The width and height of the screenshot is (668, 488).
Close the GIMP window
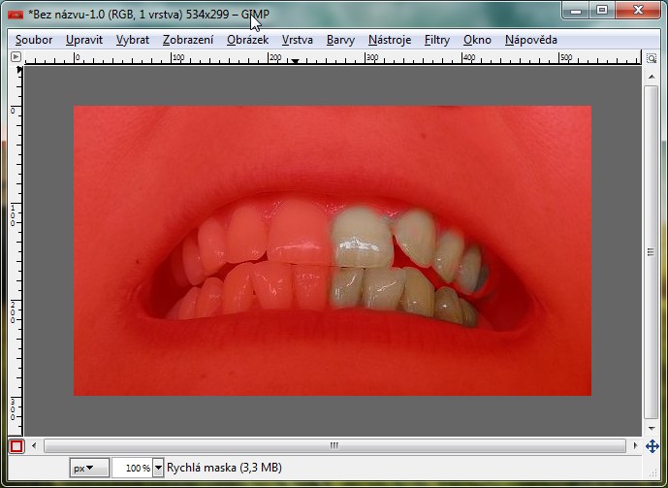pyautogui.click(x=638, y=11)
